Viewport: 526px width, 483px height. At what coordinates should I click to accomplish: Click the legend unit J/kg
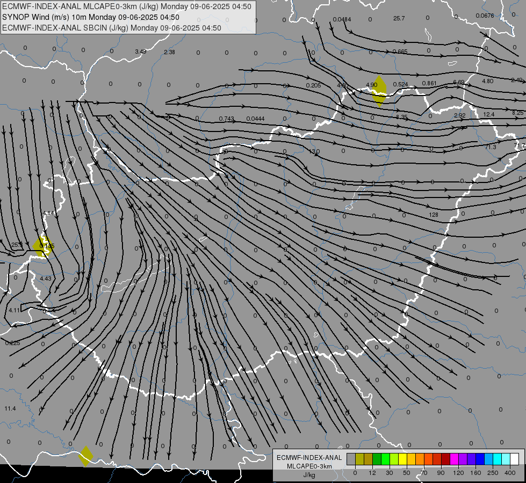pos(309,475)
